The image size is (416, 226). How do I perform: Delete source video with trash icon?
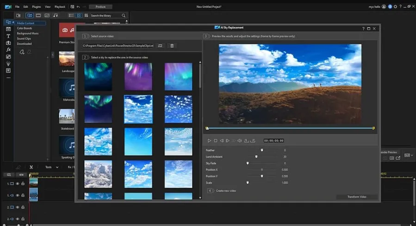172,46
